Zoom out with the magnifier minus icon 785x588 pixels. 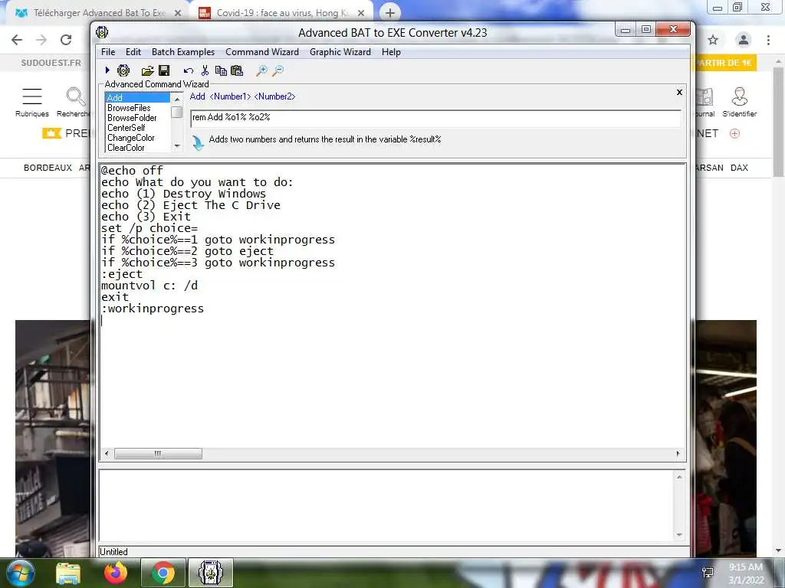278,70
